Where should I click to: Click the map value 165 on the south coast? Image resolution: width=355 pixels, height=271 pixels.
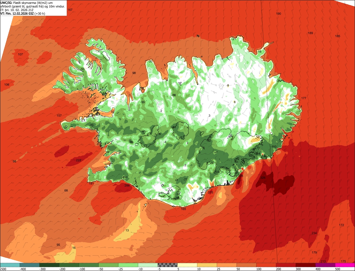[184, 209]
